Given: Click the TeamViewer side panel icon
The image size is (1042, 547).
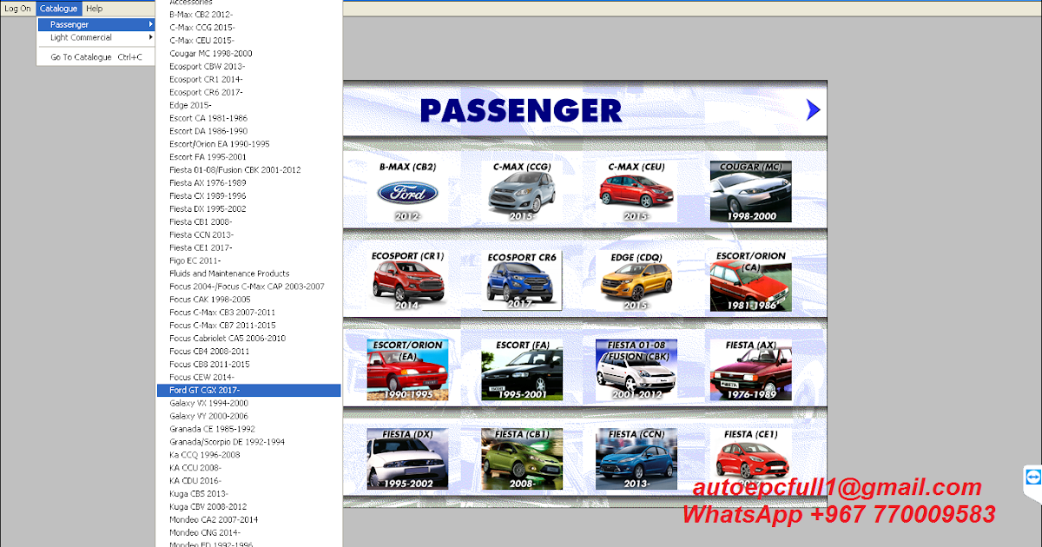Looking at the screenshot, I should click(x=1033, y=478).
